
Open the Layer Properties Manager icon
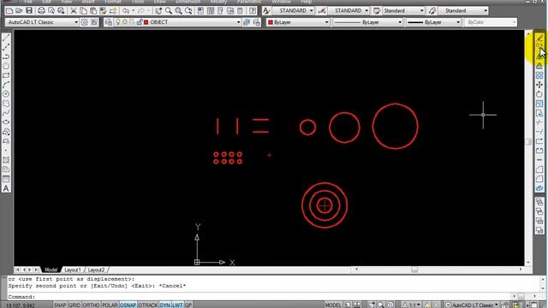pyautogui.click(x=109, y=22)
